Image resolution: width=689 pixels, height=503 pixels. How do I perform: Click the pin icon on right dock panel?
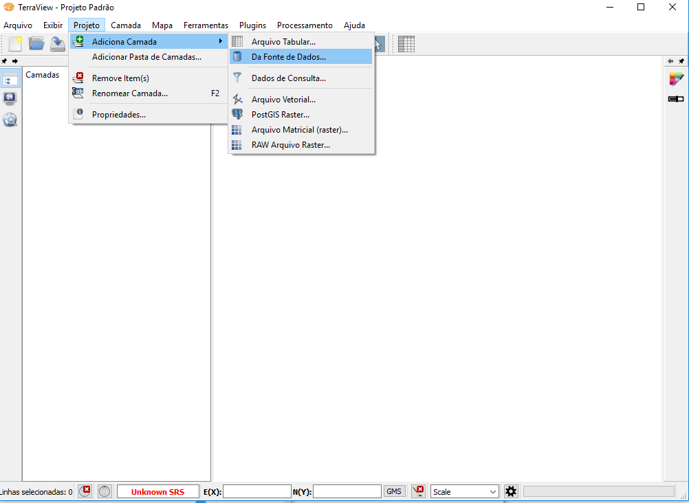tap(681, 61)
